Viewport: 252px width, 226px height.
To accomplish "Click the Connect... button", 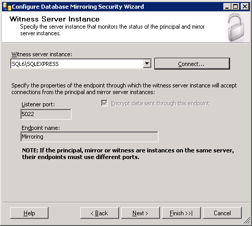I will click(x=192, y=64).
